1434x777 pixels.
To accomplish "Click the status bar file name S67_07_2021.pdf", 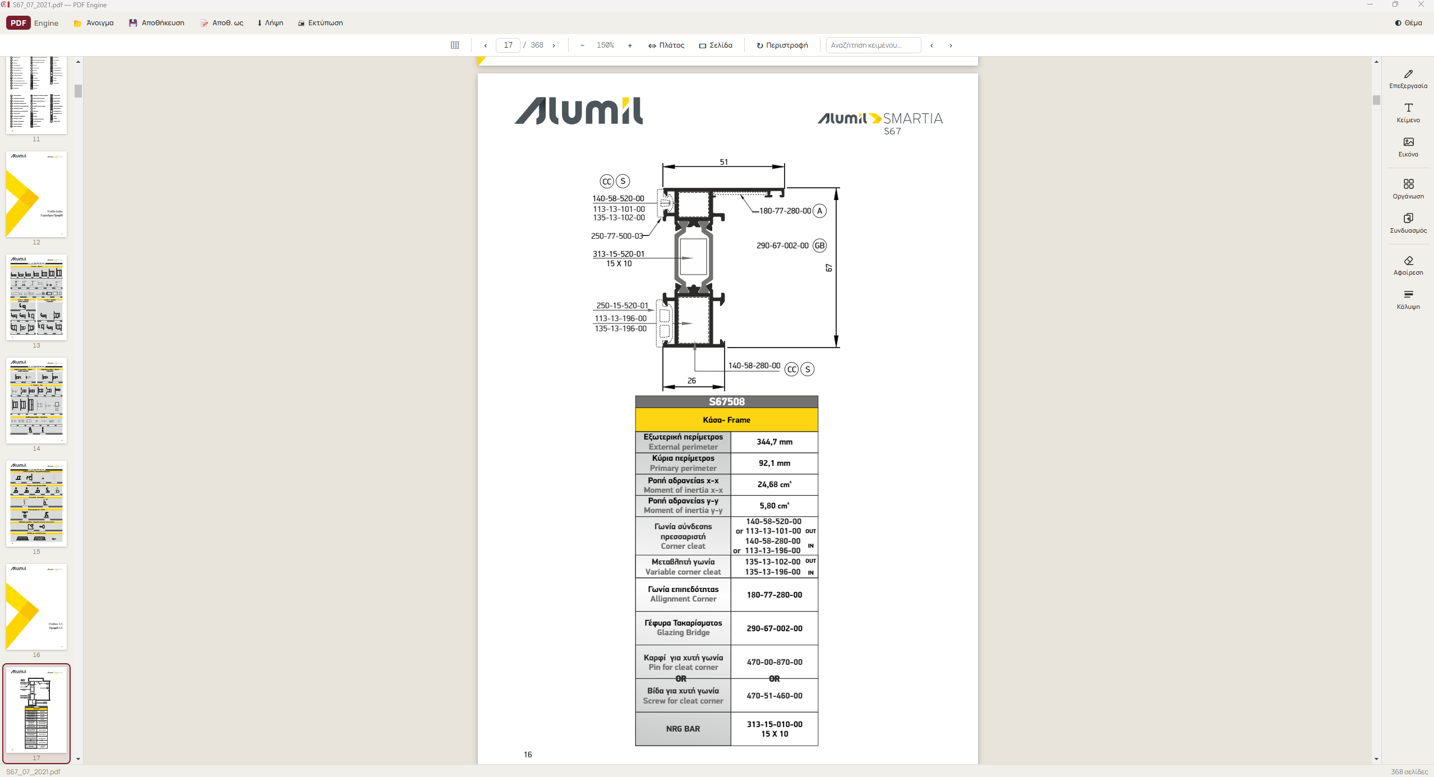I will pos(33,771).
